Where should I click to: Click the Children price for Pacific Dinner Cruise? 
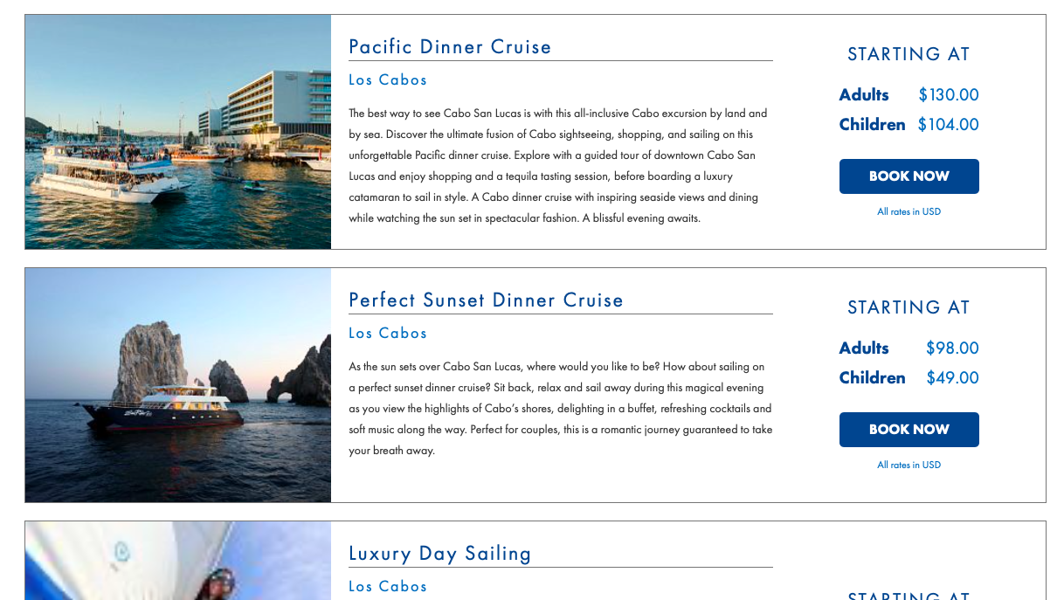point(948,124)
